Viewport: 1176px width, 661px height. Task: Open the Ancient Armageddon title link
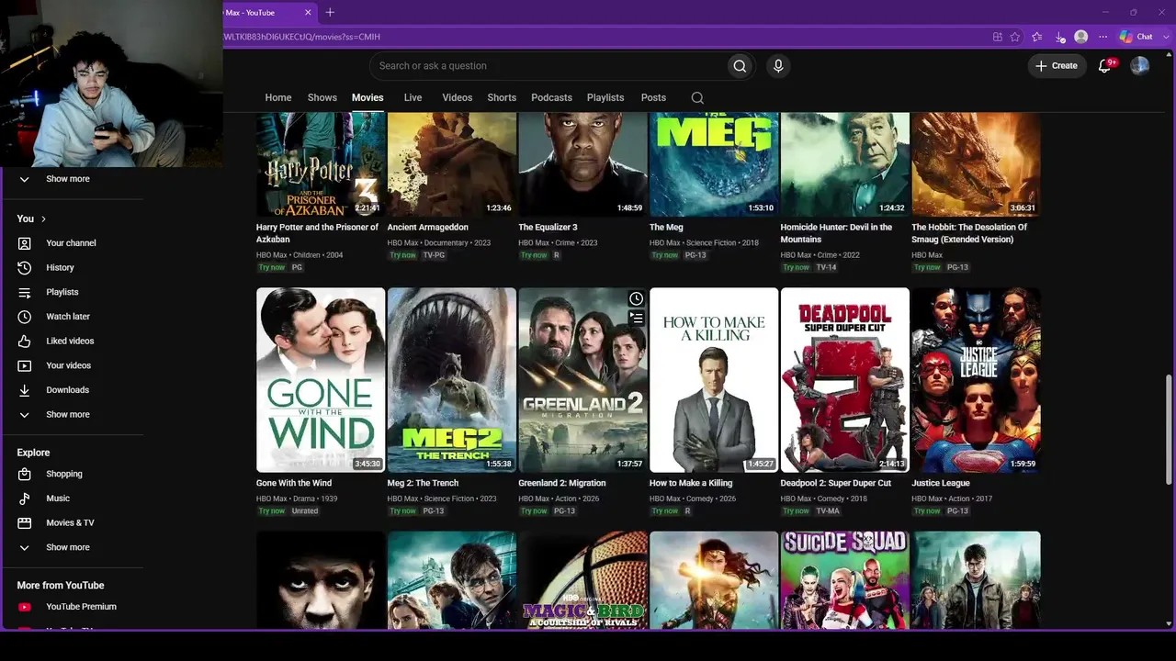(428, 227)
